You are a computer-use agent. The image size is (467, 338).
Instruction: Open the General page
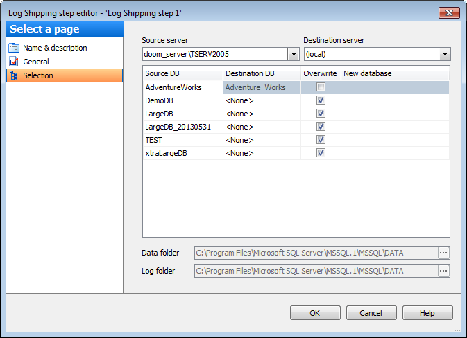click(36, 62)
